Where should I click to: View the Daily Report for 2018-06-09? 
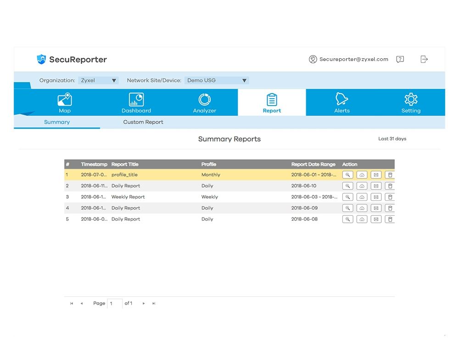pyautogui.click(x=347, y=208)
